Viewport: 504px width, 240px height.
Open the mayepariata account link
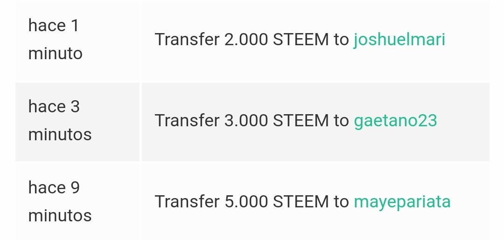tap(402, 202)
